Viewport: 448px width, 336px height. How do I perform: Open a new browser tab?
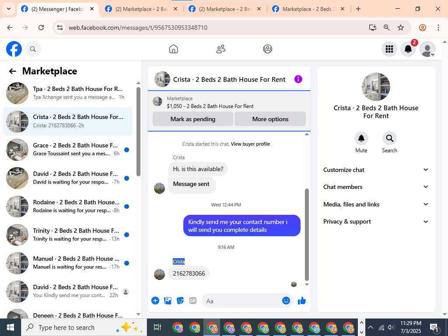pyautogui.click(x=358, y=9)
